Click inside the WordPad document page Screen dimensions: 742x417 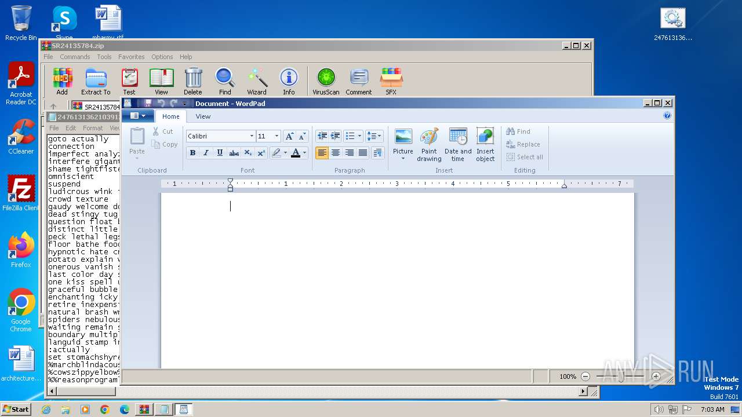point(398,281)
